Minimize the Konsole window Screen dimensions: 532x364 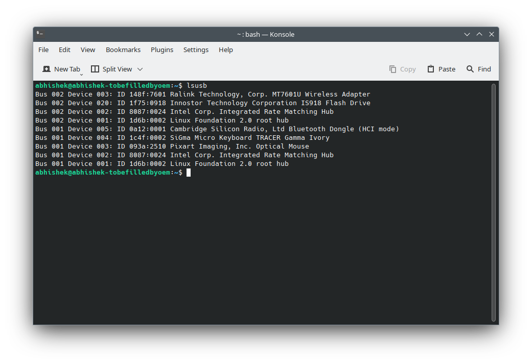pyautogui.click(x=467, y=34)
